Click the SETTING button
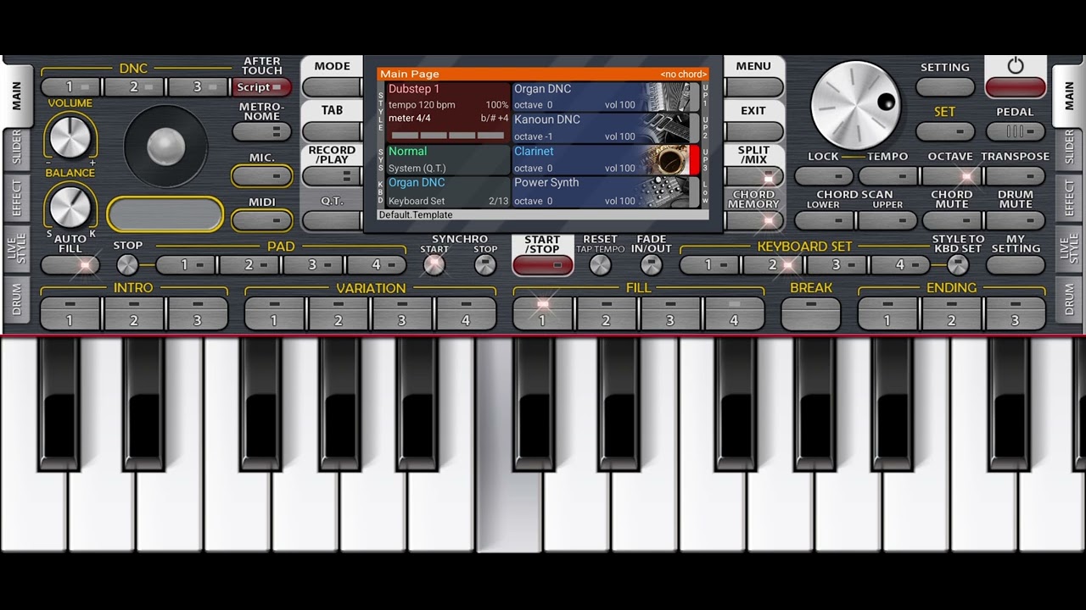 click(945, 86)
